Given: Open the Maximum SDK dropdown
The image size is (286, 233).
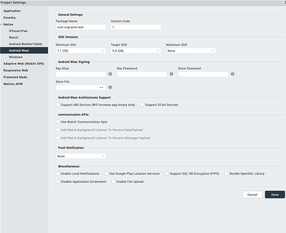Looking at the screenshot, I should (191, 51).
